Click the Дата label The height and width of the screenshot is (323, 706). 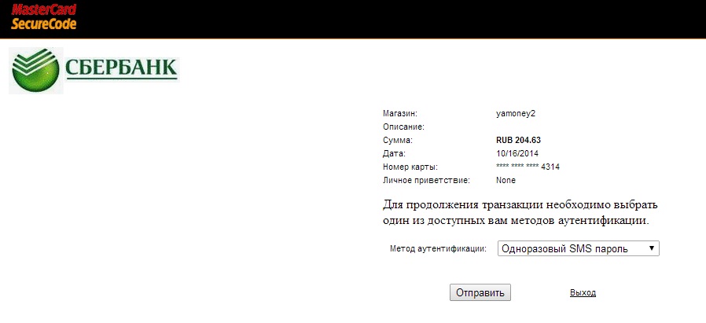point(394,154)
